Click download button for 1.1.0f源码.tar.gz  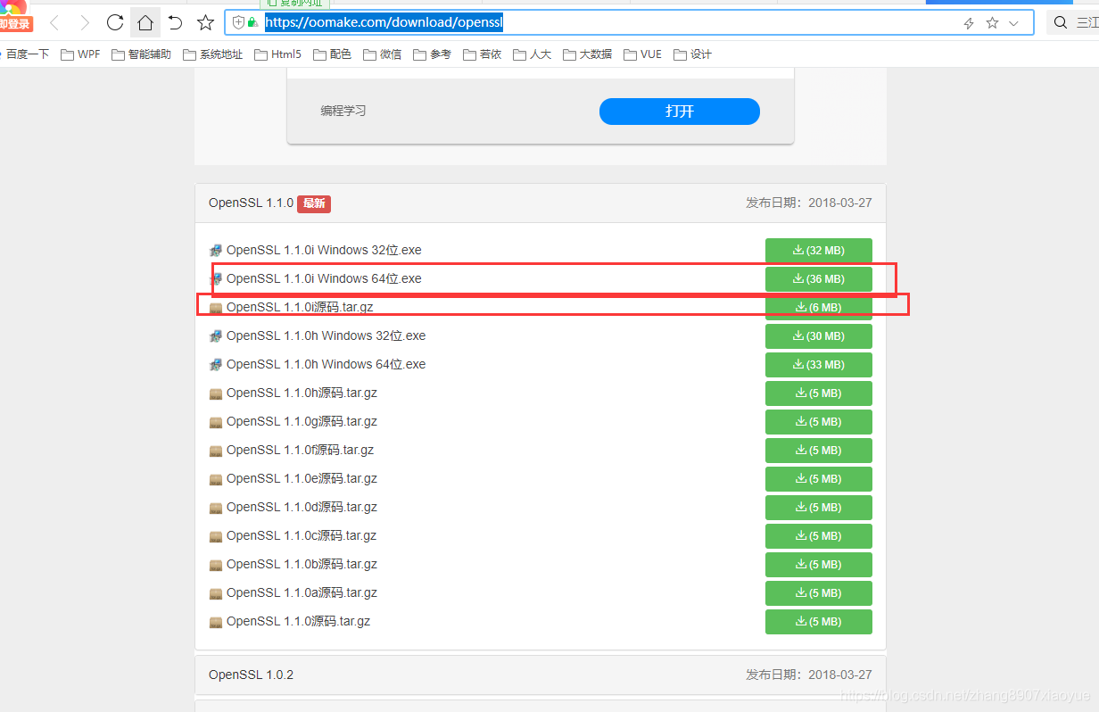(819, 451)
